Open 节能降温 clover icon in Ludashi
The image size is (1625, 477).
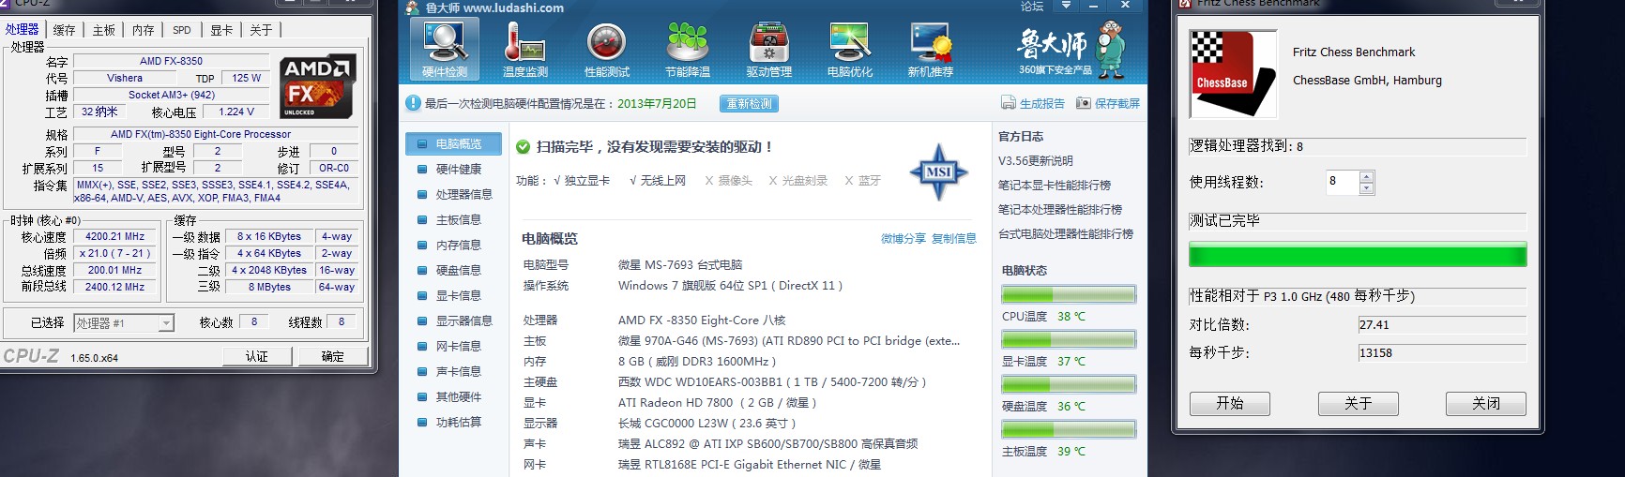pyautogui.click(x=687, y=49)
